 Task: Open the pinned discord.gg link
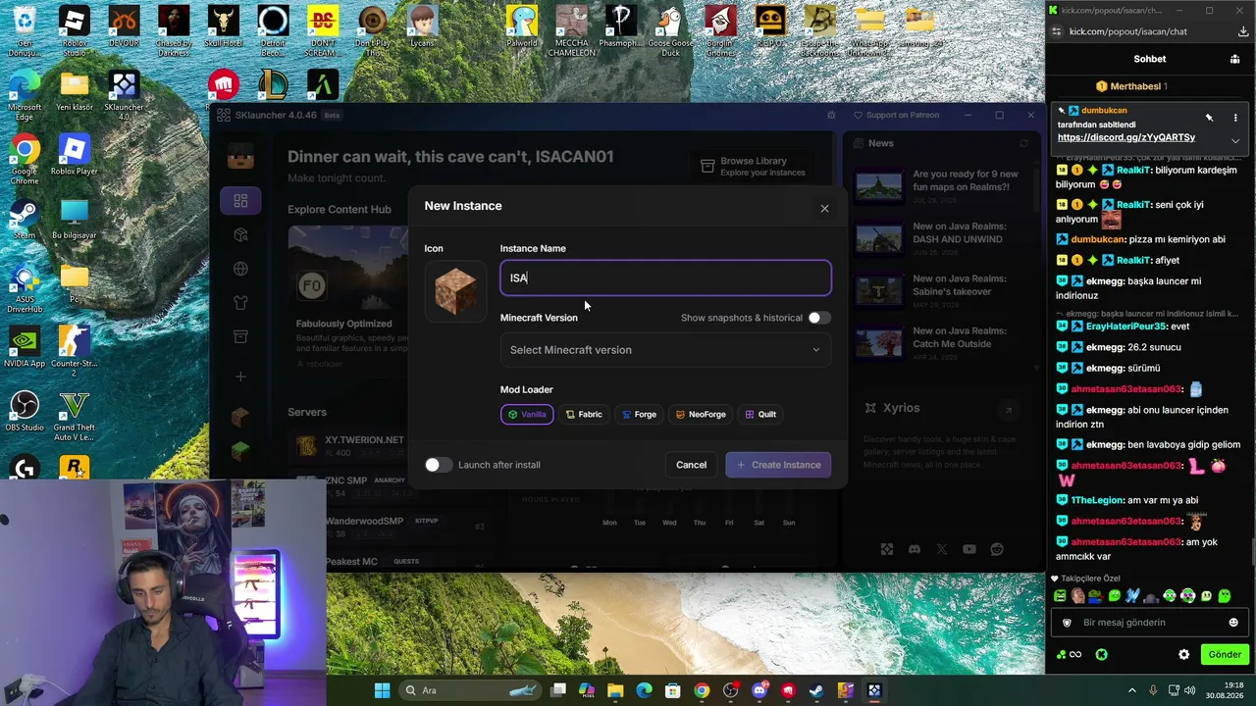tap(1125, 137)
